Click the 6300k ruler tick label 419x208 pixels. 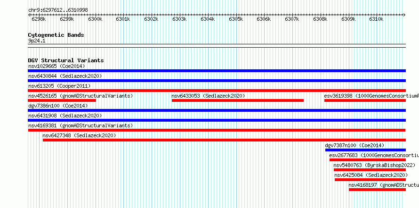95,19
